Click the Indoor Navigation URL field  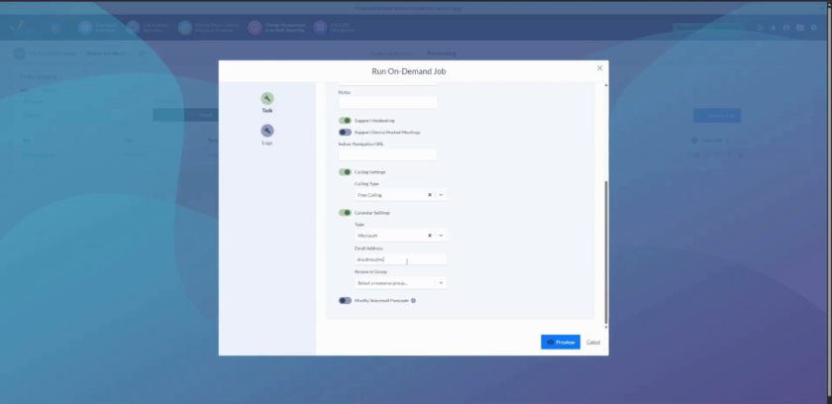tap(387, 154)
